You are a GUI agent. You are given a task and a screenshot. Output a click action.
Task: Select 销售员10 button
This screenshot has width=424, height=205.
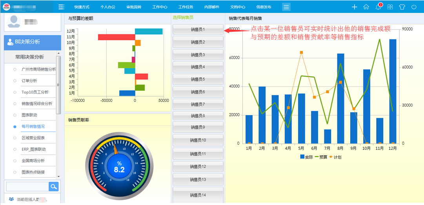coord(198,140)
